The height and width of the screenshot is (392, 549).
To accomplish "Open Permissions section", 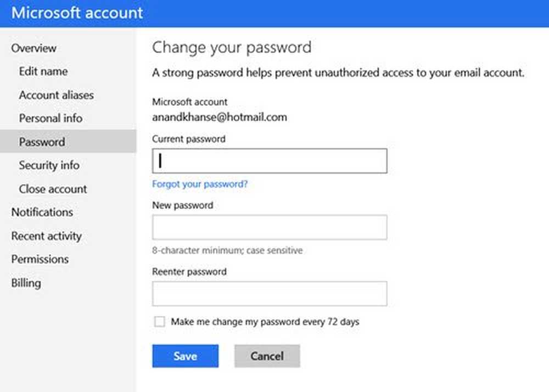I will tap(40, 259).
